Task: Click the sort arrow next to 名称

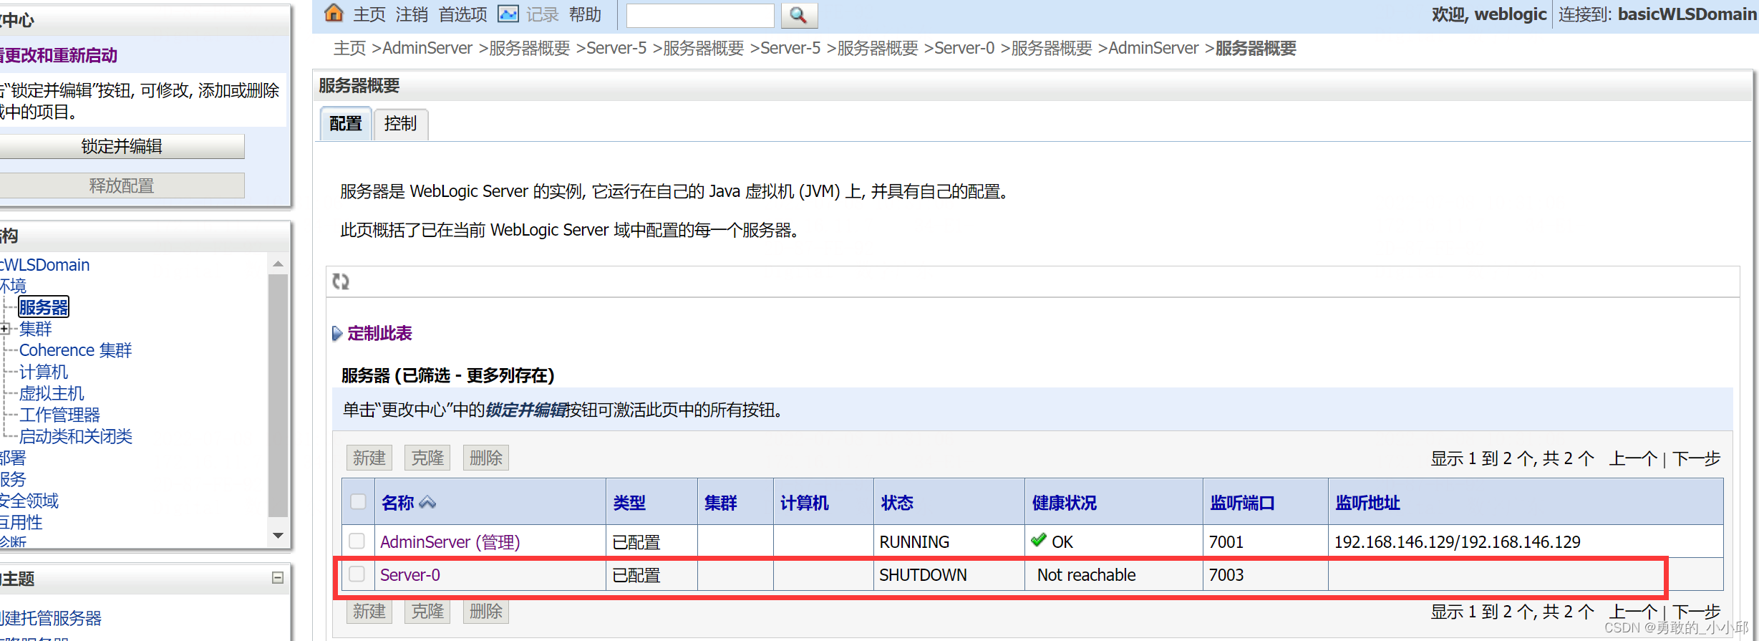Action: click(427, 503)
